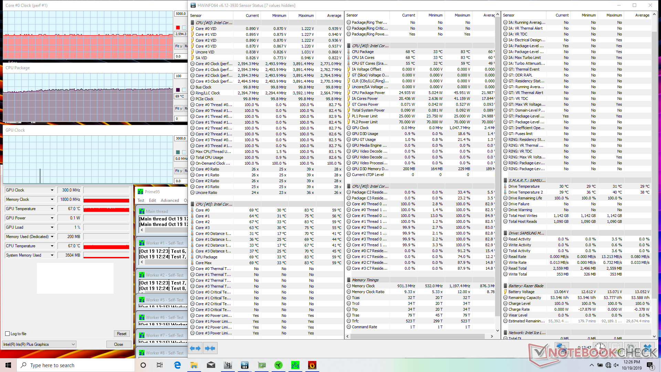The width and height of the screenshot is (661, 372).
Task: Open the System Memory Used dropdown
Action: point(52,255)
